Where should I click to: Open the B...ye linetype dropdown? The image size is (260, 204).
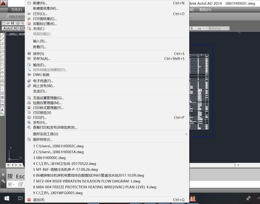pyautogui.click(x=197, y=28)
